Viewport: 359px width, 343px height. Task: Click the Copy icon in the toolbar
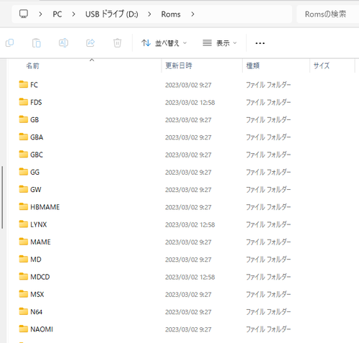click(9, 43)
